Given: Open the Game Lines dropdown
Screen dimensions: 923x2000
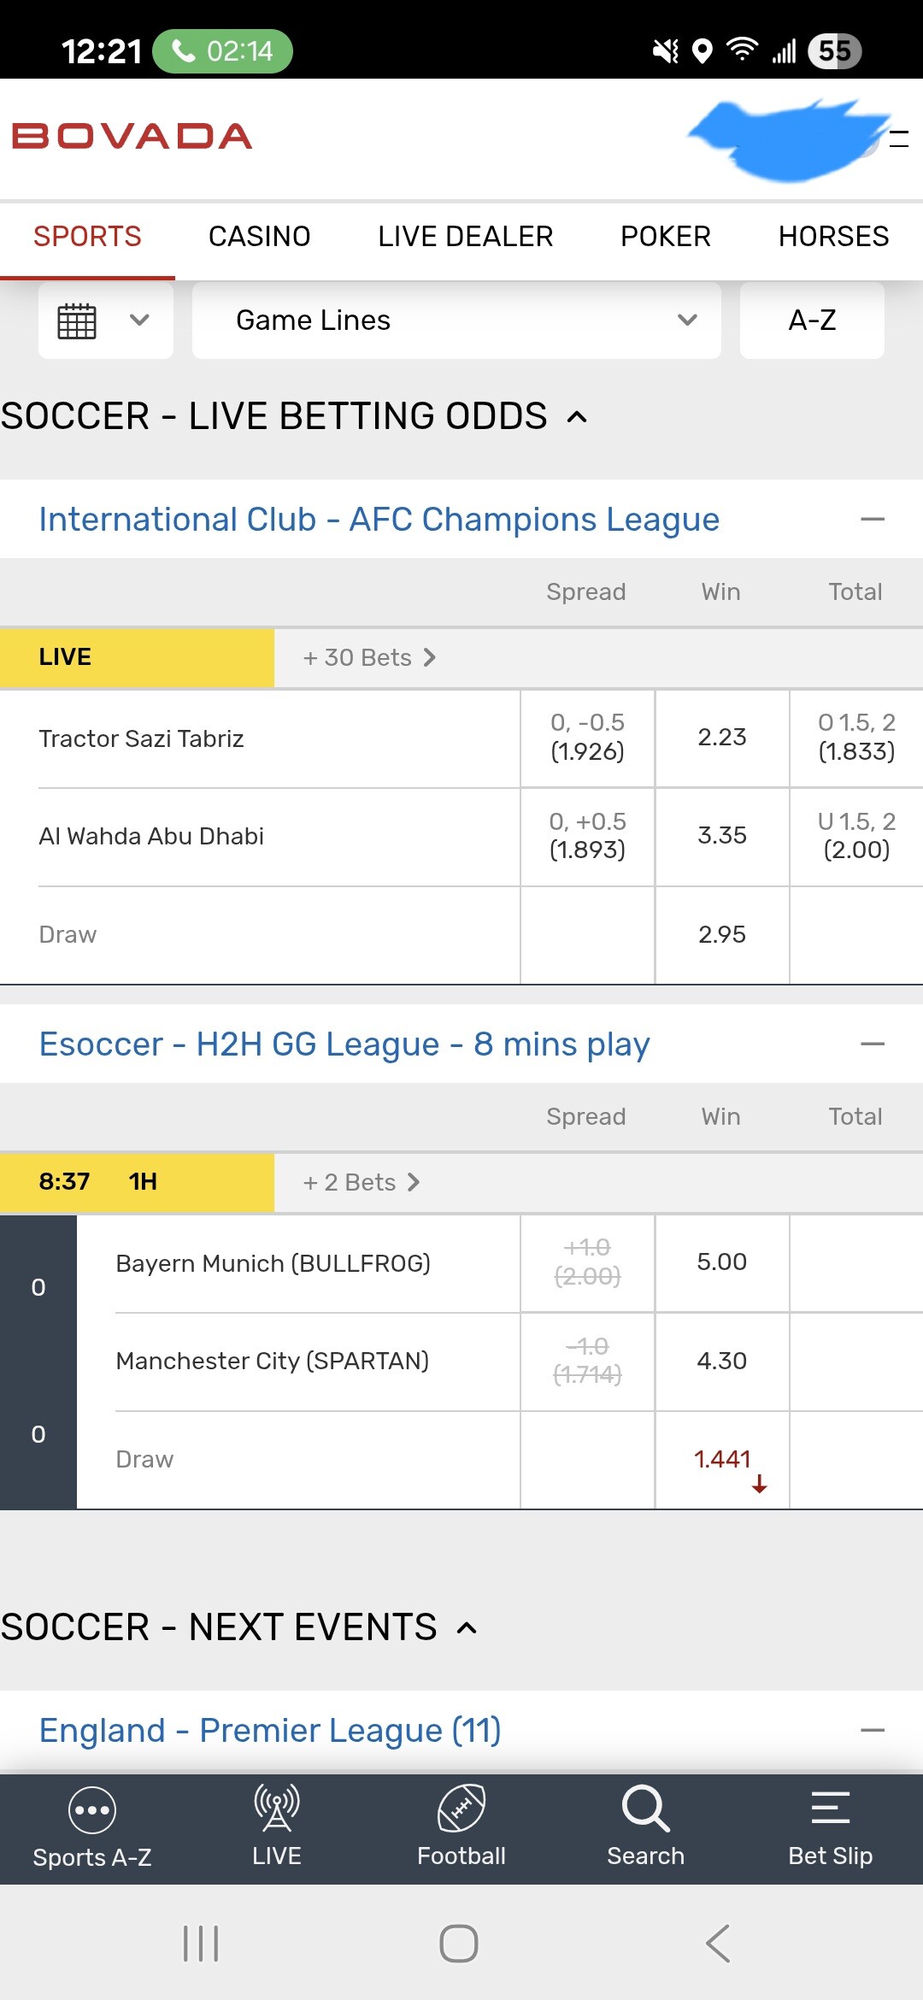Looking at the screenshot, I should tap(456, 321).
